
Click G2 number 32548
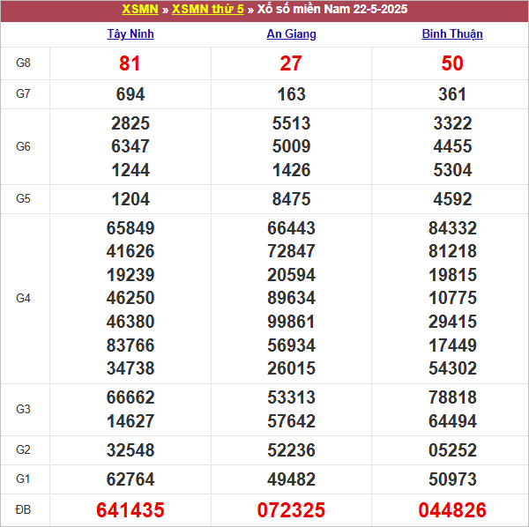[130, 450]
